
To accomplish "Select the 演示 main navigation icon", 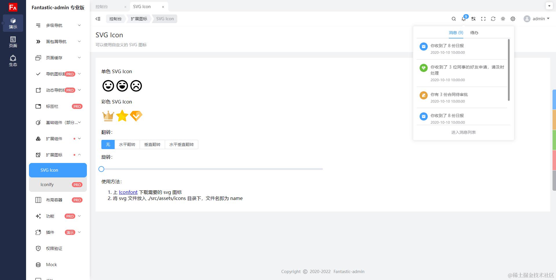I will tap(13, 23).
